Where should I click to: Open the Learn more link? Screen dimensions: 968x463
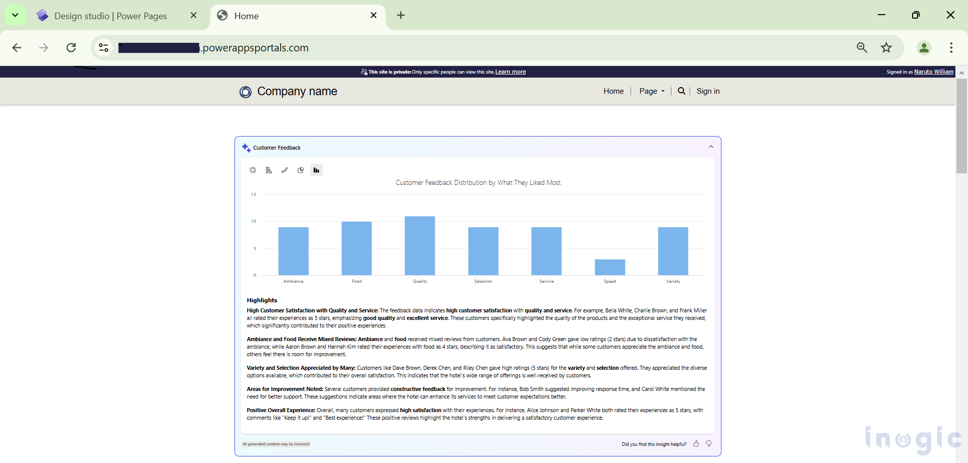click(x=510, y=72)
